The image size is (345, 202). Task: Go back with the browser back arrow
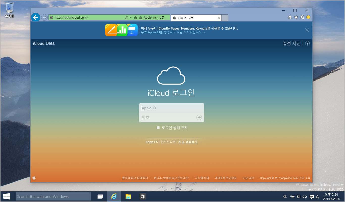[x=36, y=17]
